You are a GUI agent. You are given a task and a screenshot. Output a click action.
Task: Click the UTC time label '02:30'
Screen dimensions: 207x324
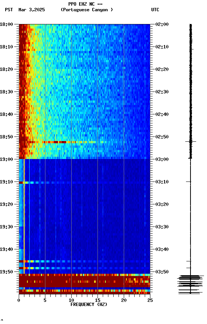(x=162, y=92)
